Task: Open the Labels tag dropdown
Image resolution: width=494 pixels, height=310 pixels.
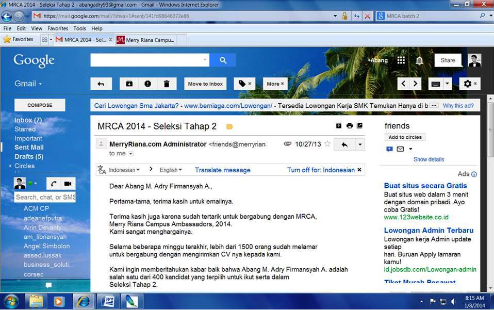Action: pos(244,84)
